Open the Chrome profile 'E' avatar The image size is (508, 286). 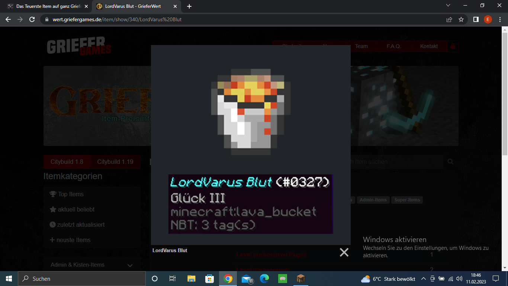[x=488, y=19]
